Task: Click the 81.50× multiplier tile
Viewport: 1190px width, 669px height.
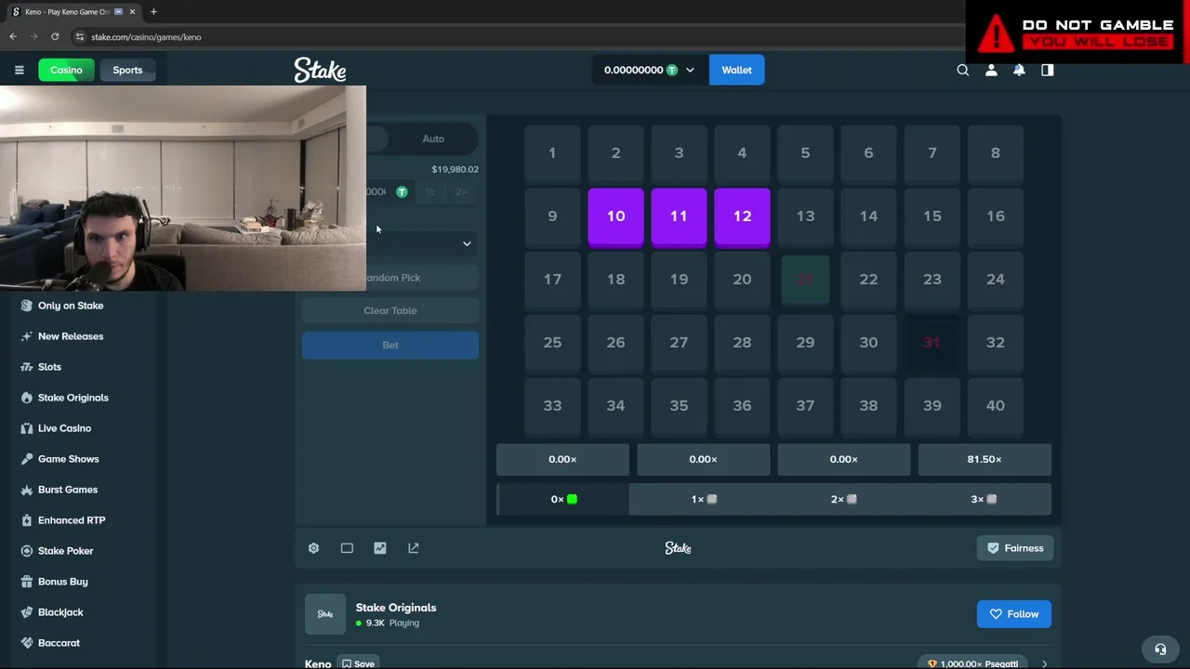Action: [985, 459]
